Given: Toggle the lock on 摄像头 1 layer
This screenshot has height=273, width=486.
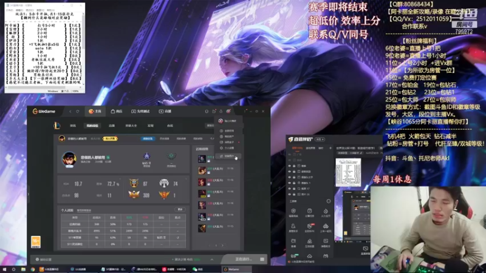Looking at the screenshot, I should (x=294, y=183).
